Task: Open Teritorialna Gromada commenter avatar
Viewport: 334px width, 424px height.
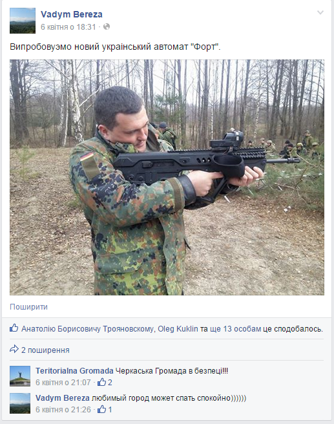Action: tap(20, 376)
